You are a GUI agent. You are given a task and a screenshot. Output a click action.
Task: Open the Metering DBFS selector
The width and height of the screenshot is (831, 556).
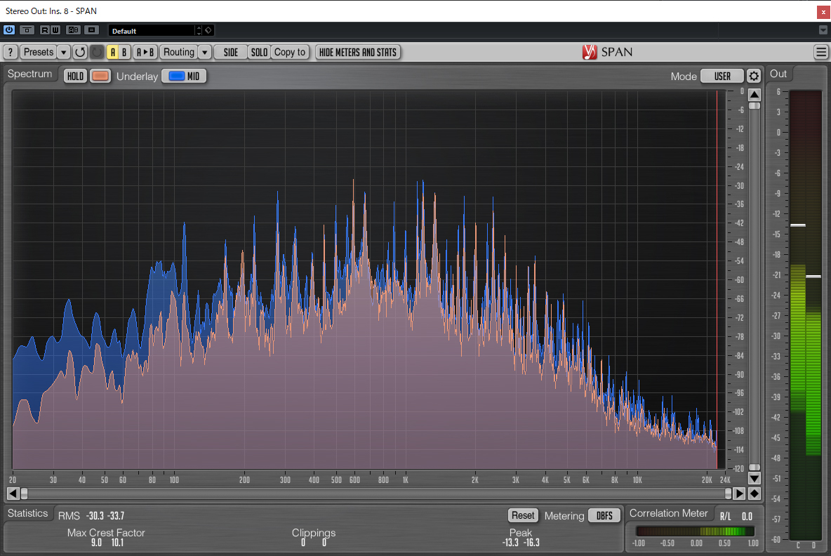[x=604, y=515]
